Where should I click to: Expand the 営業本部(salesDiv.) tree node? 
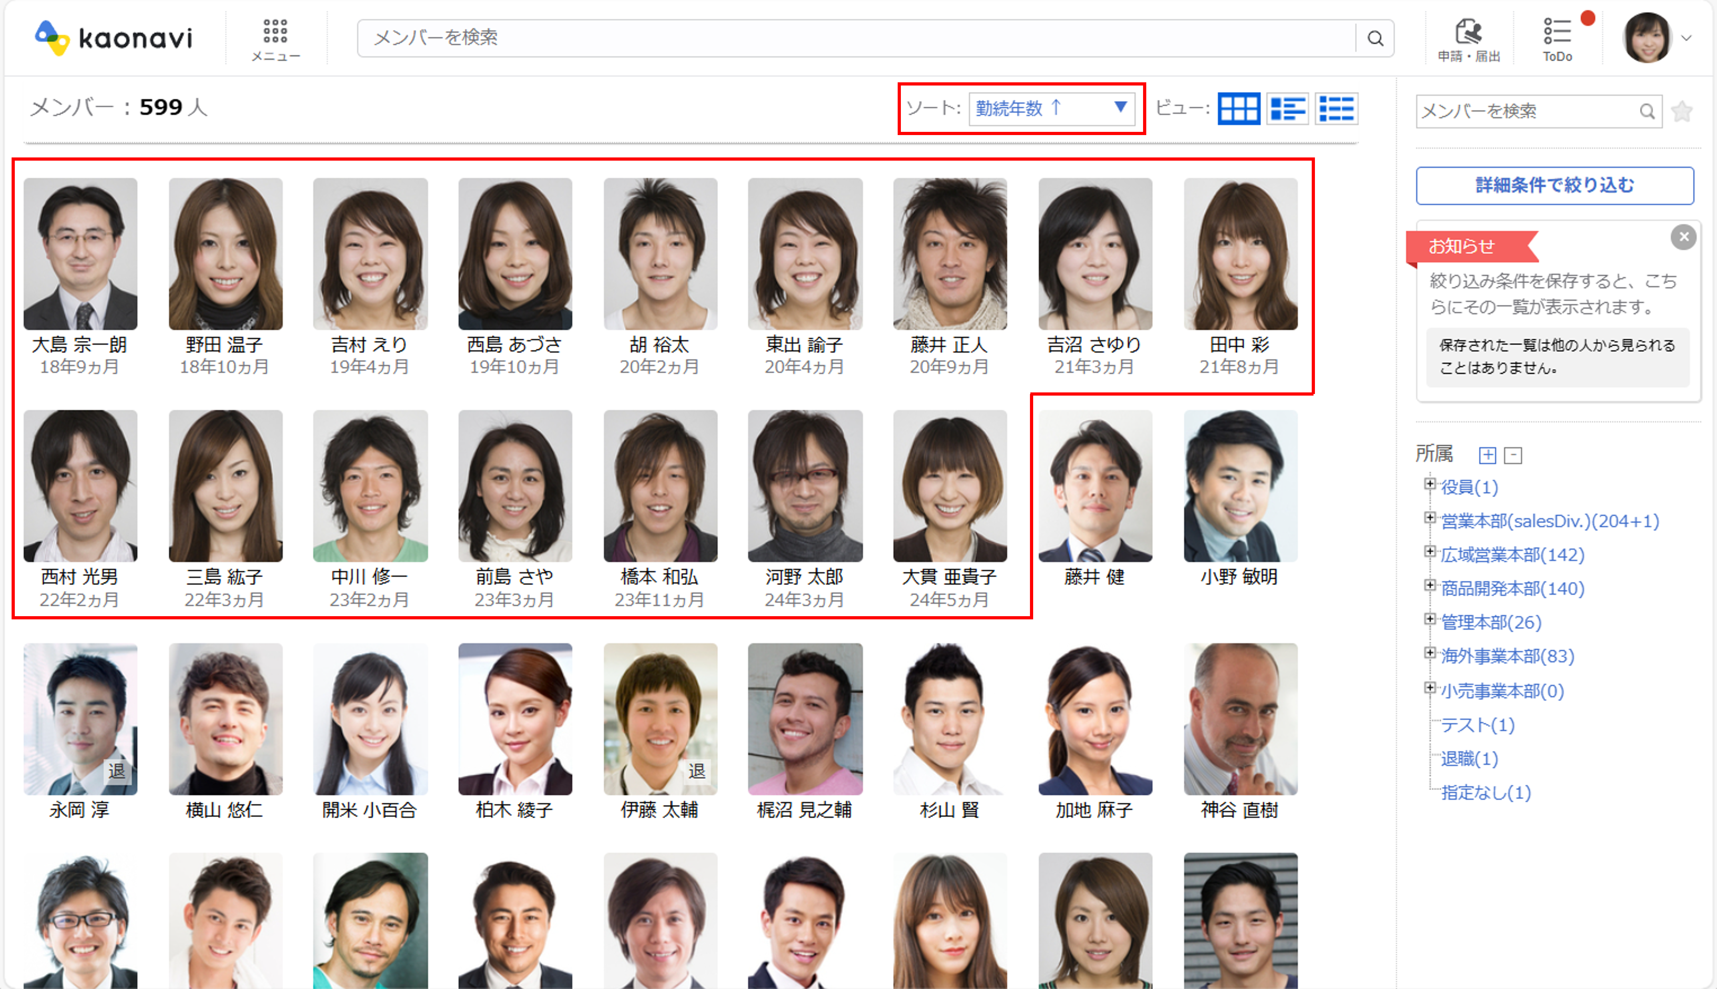click(1430, 518)
